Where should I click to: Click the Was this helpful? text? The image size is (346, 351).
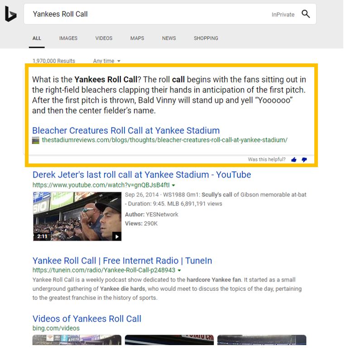click(267, 159)
